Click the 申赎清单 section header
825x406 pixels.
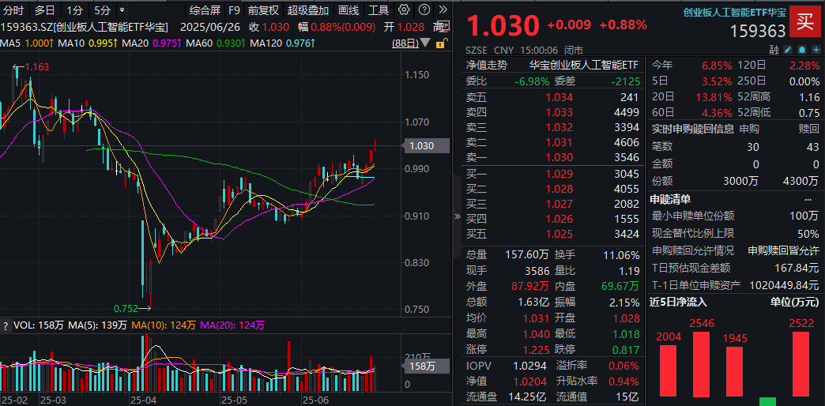[x=670, y=199]
